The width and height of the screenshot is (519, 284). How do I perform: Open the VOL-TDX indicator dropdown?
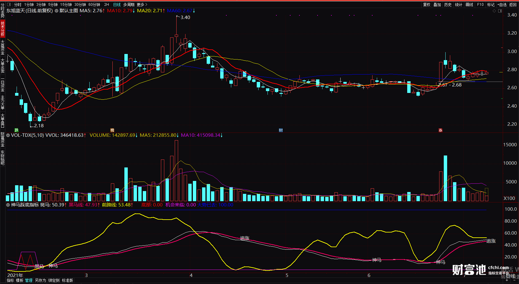(8, 135)
